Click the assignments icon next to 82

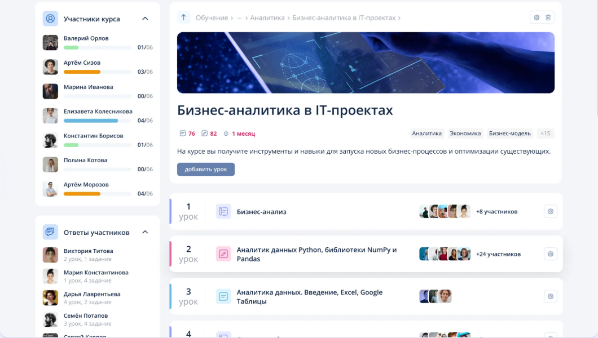click(x=204, y=133)
